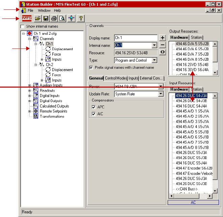The image size is (223, 217).
Task: Switch to the Inputs tab
Action: click(133, 78)
